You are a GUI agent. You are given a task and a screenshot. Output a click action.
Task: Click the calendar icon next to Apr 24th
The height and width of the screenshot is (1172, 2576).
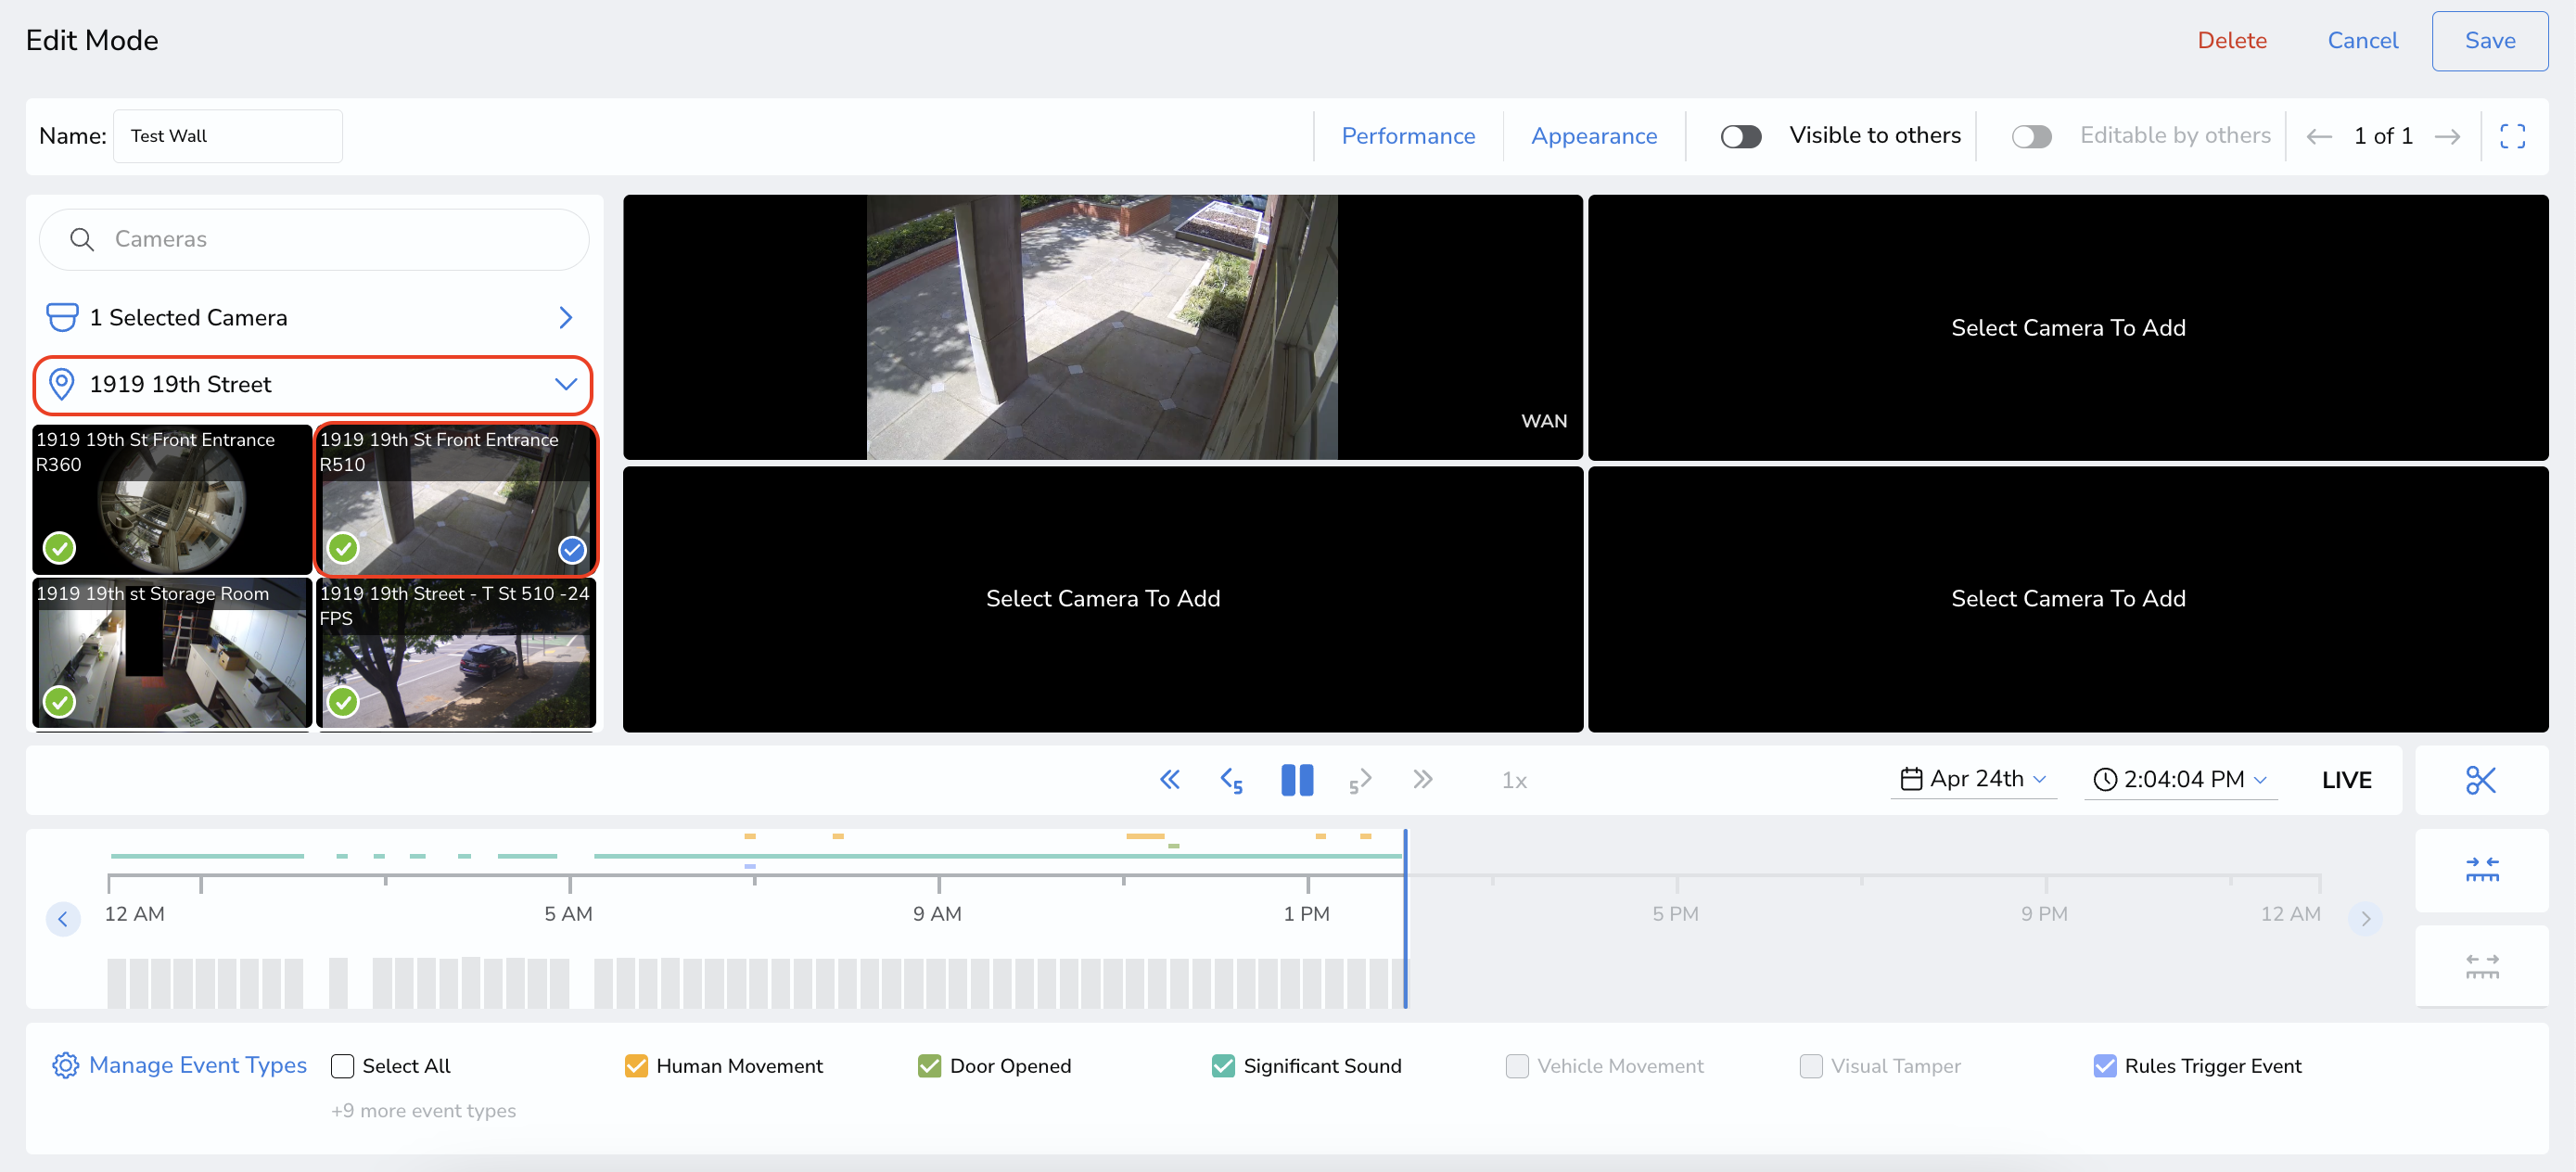(1911, 778)
